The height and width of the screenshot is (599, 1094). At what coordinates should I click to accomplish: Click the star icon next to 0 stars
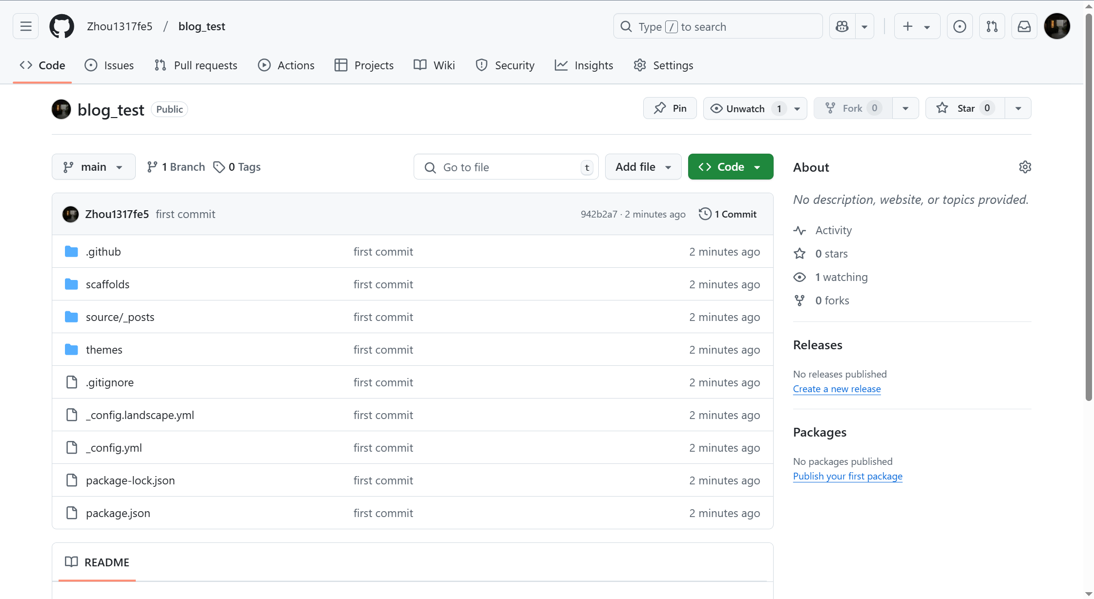(x=799, y=254)
